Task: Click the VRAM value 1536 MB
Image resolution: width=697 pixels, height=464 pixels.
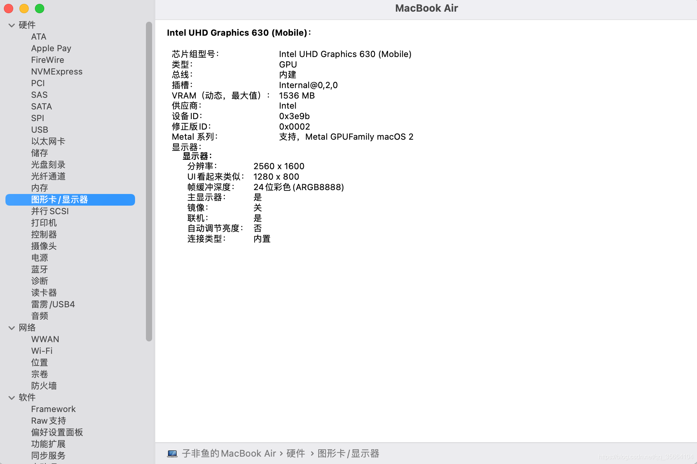Action: coord(297,96)
